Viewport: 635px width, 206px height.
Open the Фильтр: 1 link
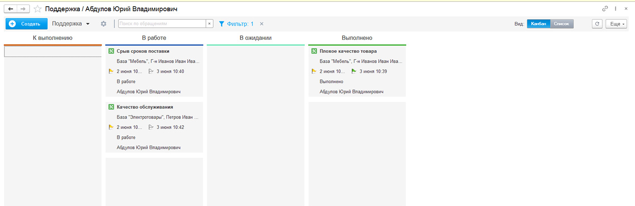(236, 24)
